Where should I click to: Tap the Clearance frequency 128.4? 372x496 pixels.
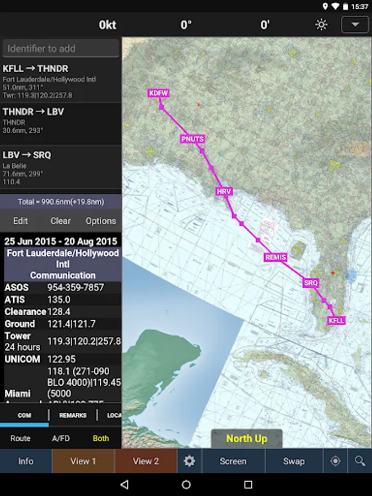(x=59, y=311)
